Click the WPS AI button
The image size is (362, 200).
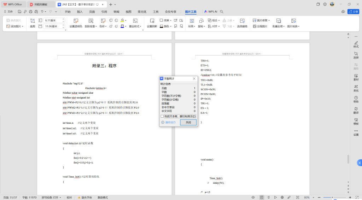pos(211,12)
